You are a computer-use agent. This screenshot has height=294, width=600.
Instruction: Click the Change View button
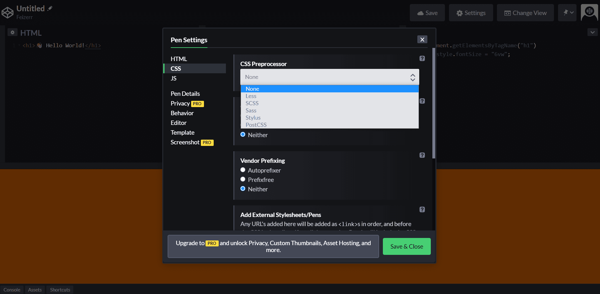[x=525, y=13]
